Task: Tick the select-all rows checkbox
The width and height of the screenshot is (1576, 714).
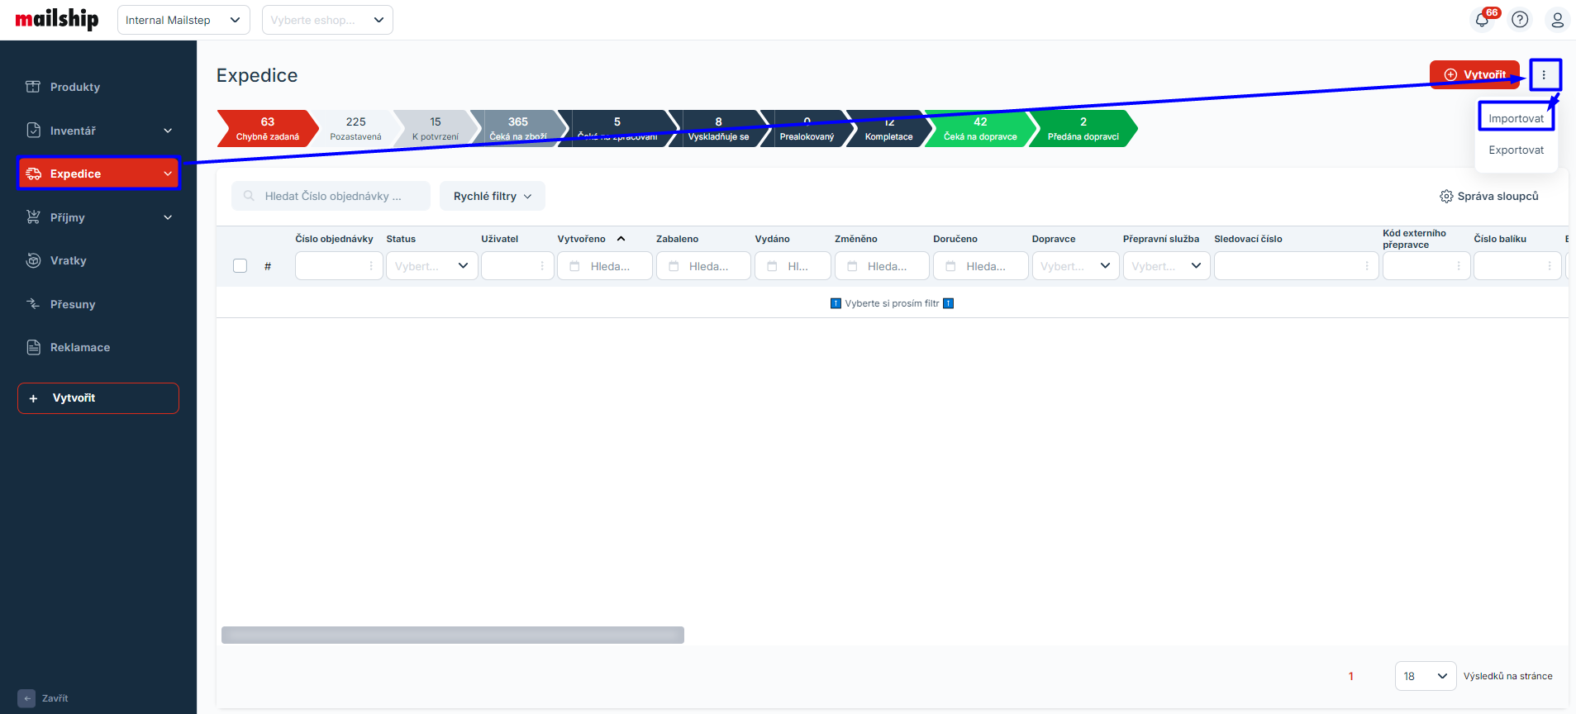Action: pyautogui.click(x=240, y=266)
